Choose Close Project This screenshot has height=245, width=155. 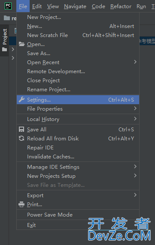[x=78, y=81]
